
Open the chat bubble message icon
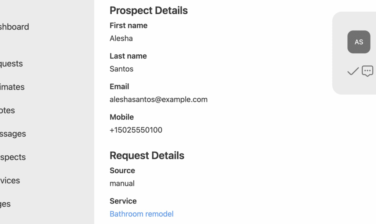tap(367, 71)
